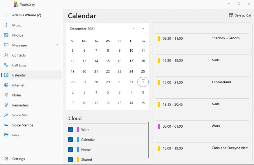Open the Contacts section

pos(19,55)
